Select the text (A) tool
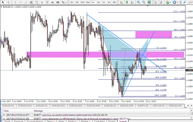Image resolution: width=193 pixels, height=122 pixels. pos(42,2)
